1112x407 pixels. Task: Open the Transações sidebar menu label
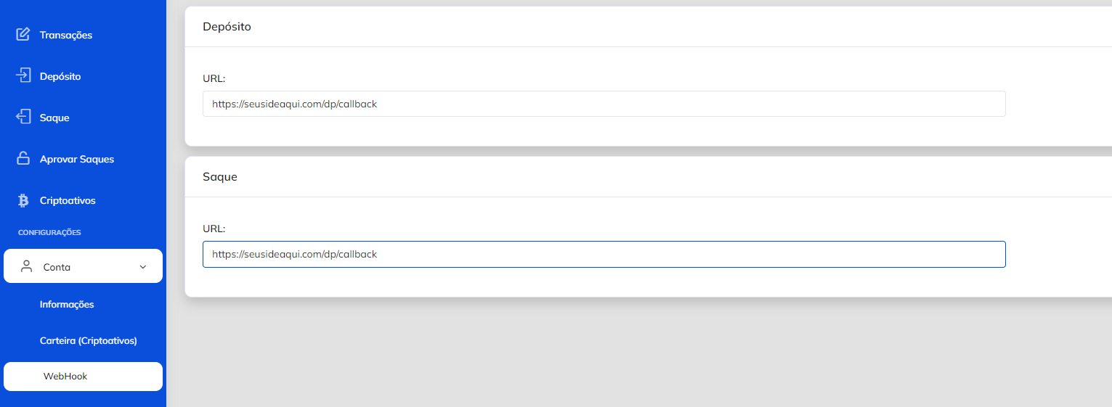pyautogui.click(x=66, y=35)
